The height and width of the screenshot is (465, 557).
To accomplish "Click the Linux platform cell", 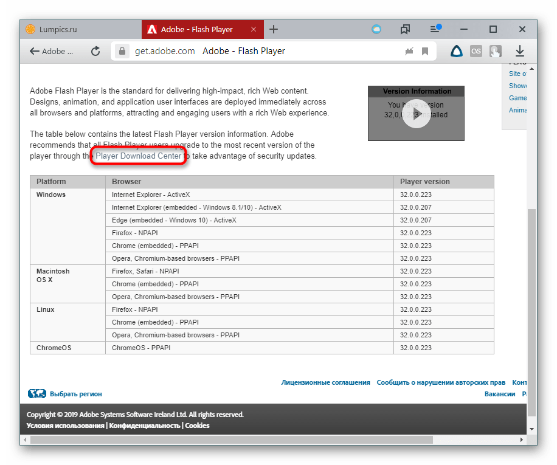I will click(x=68, y=322).
